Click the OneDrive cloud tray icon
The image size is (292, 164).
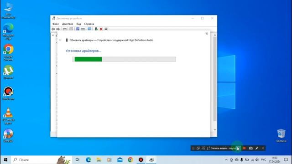(x=236, y=160)
